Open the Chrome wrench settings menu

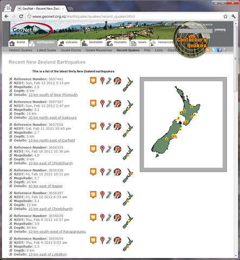click(233, 16)
